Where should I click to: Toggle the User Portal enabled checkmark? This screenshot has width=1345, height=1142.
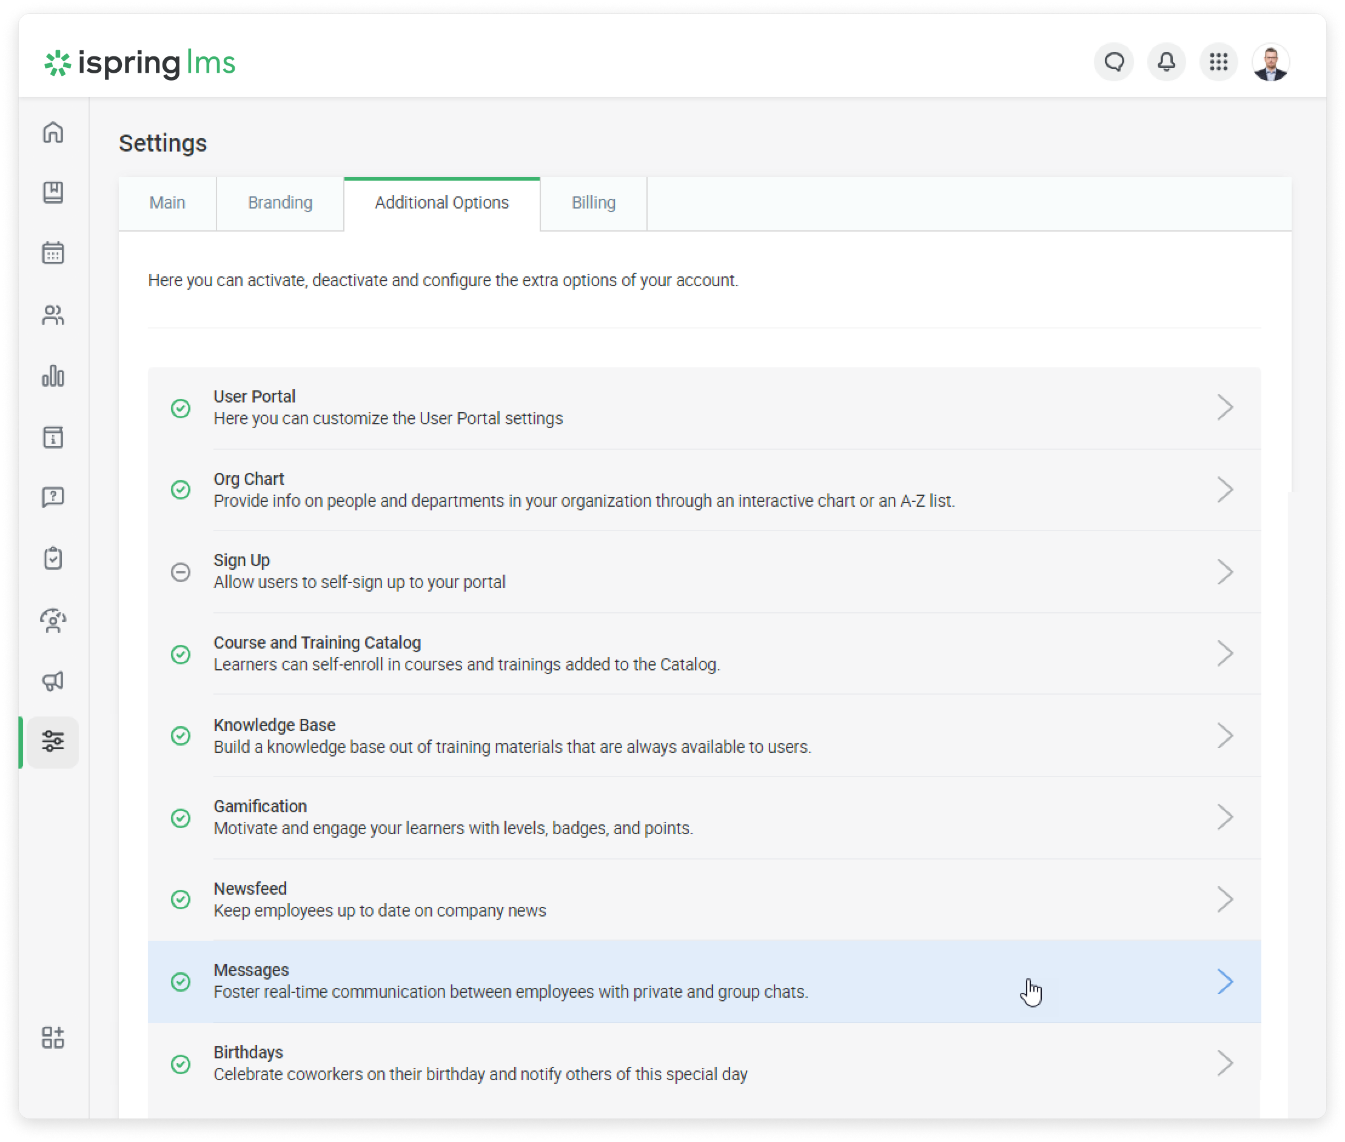pos(181,408)
